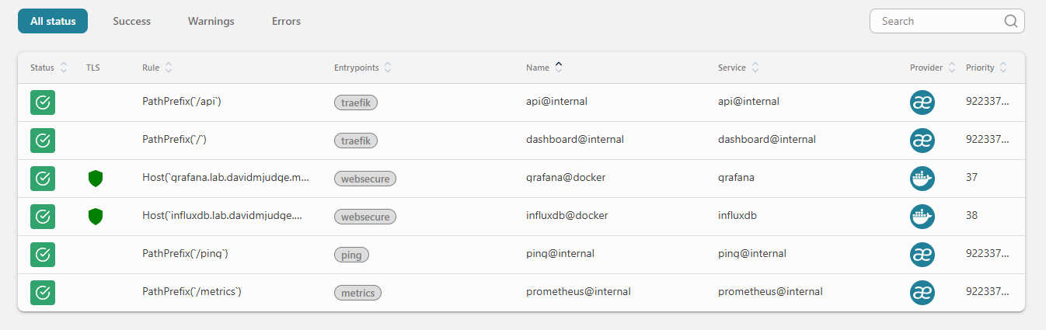Click success status icon for api@internal row
The image size is (1046, 330).
[43, 102]
